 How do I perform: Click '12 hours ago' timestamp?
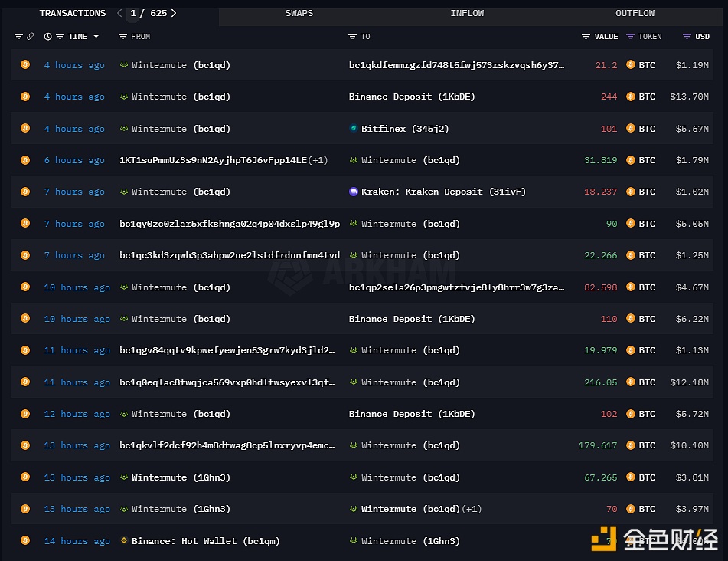(77, 414)
